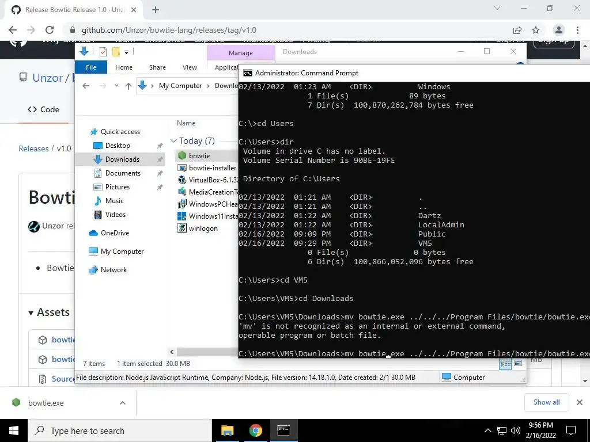Sort files by the Name column header
This screenshot has height=442, width=590.
point(186,123)
